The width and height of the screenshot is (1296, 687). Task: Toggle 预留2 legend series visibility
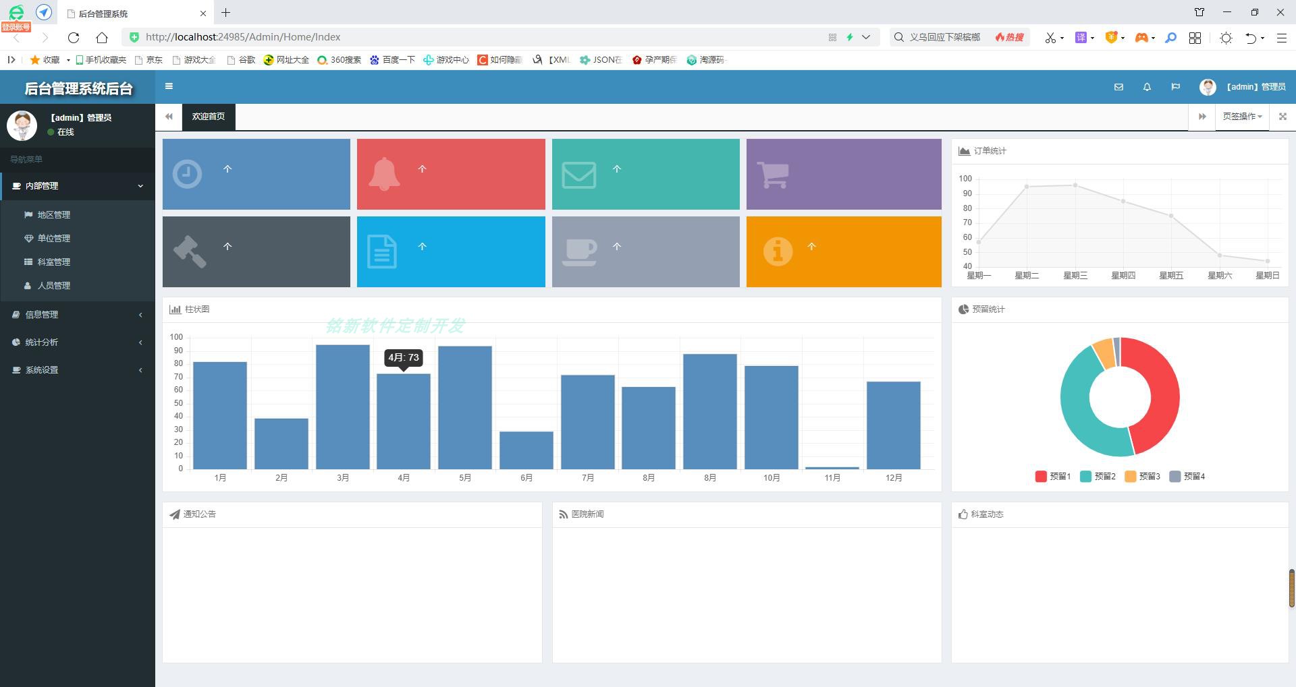pos(1098,477)
